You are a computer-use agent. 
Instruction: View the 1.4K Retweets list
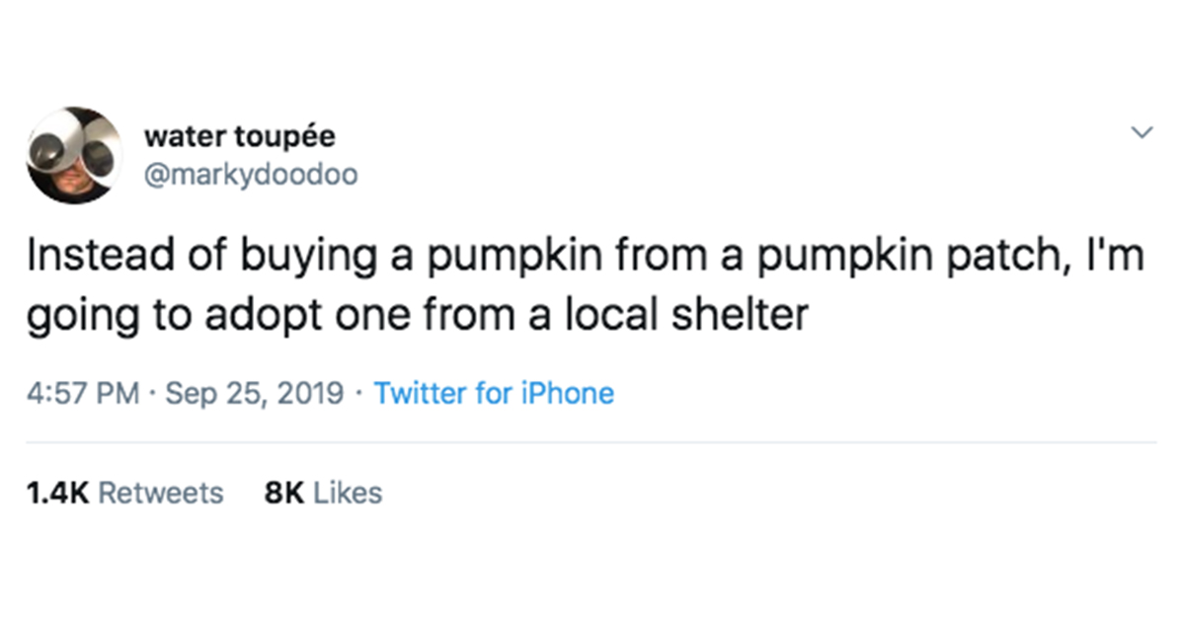[125, 493]
